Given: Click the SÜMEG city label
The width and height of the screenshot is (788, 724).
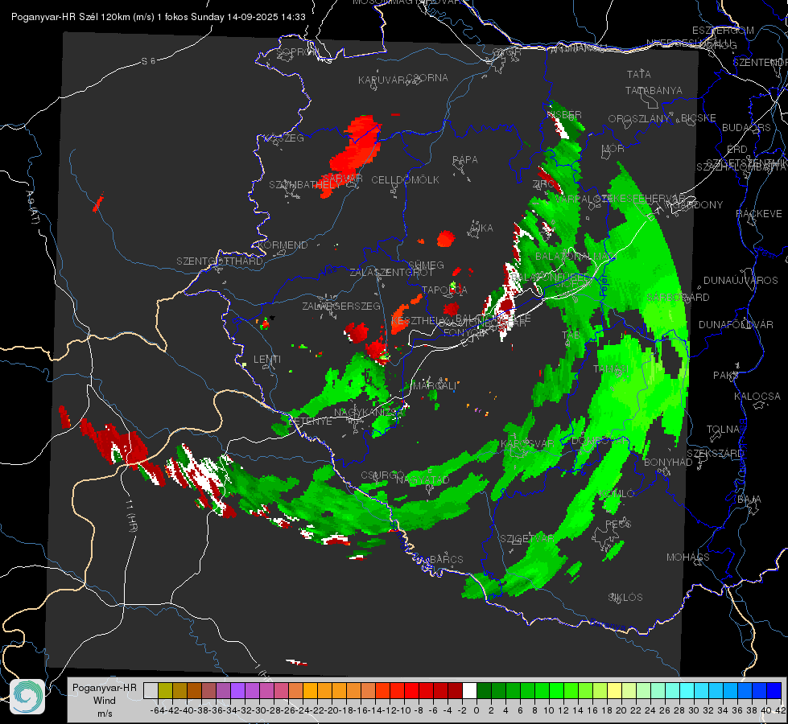Looking at the screenshot, I should click(x=426, y=265).
